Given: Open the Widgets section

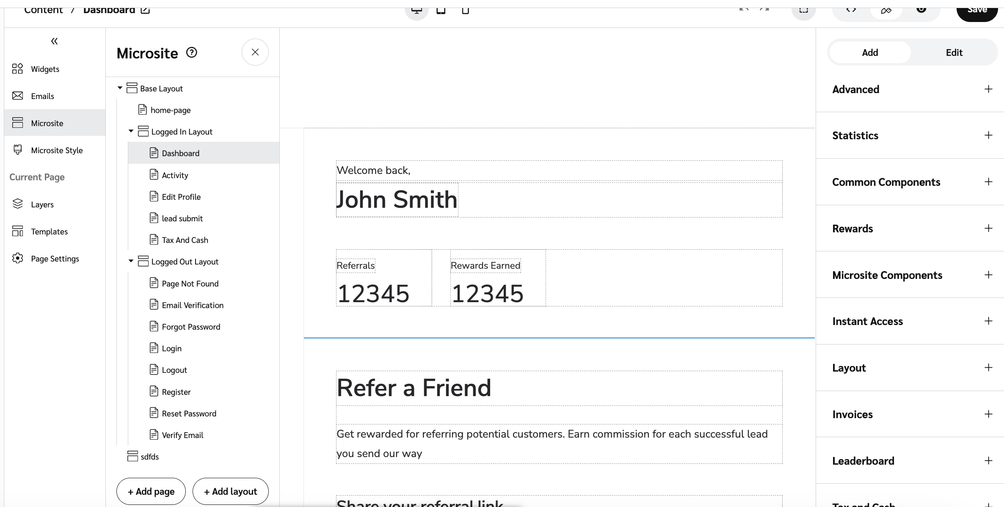Looking at the screenshot, I should 44,69.
